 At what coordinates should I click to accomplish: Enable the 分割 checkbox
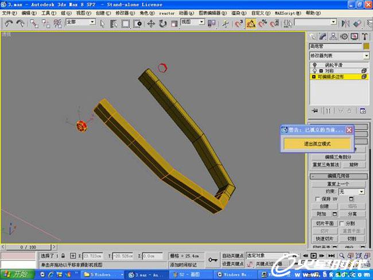341,223
